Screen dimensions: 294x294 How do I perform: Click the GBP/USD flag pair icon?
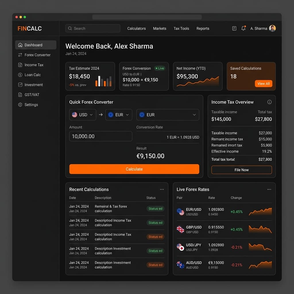180,229
